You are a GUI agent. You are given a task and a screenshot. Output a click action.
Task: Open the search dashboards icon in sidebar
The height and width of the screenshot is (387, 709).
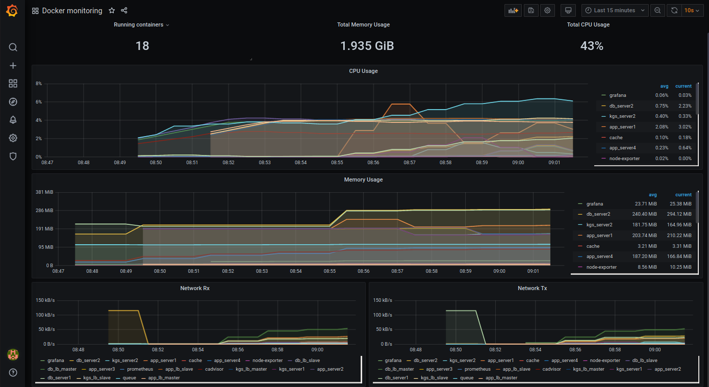[13, 47]
